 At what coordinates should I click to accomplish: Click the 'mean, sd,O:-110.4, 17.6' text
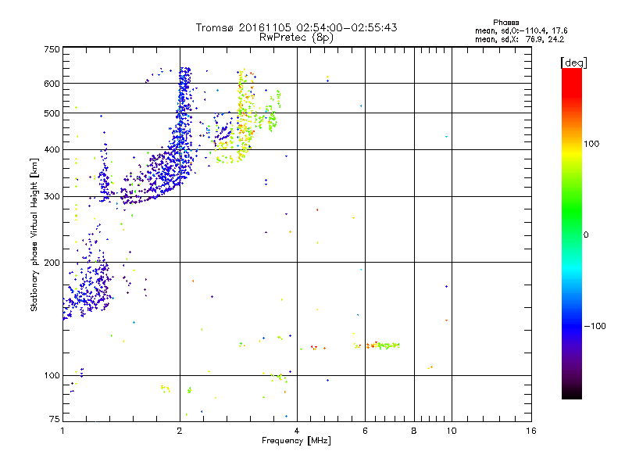click(521, 30)
